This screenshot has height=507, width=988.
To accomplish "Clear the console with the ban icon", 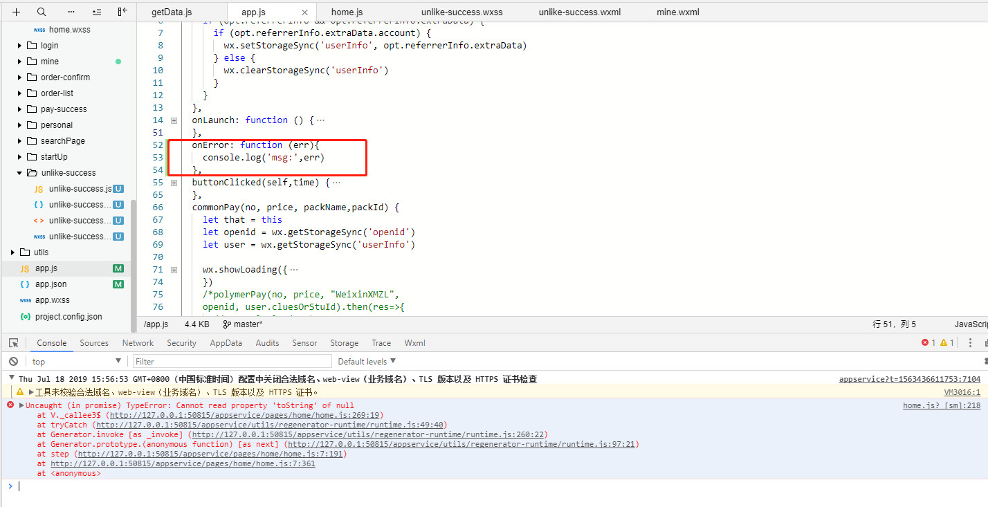I will click(x=13, y=361).
